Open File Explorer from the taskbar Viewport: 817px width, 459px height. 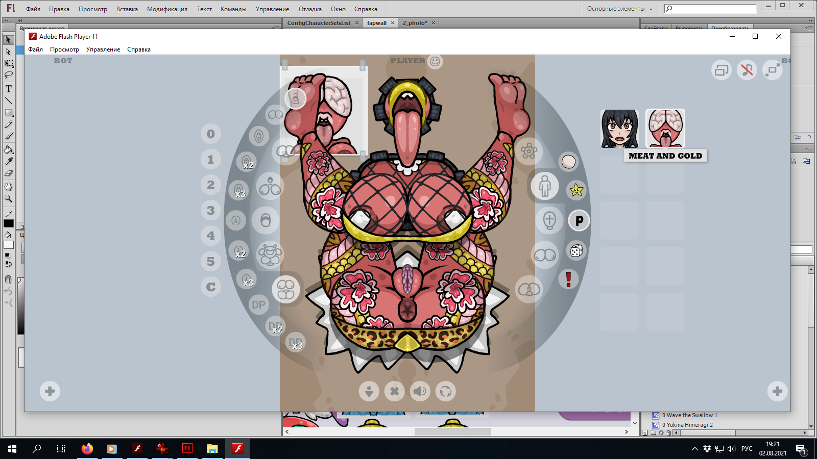(212, 449)
